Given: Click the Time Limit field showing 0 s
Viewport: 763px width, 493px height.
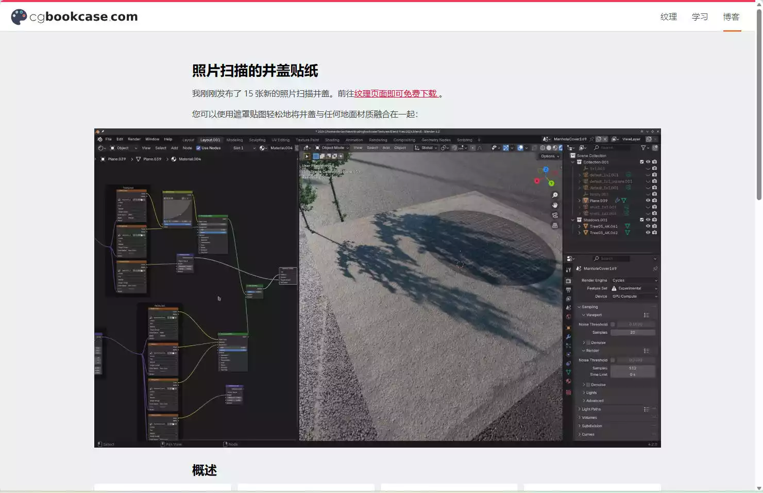Looking at the screenshot, I should [633, 374].
